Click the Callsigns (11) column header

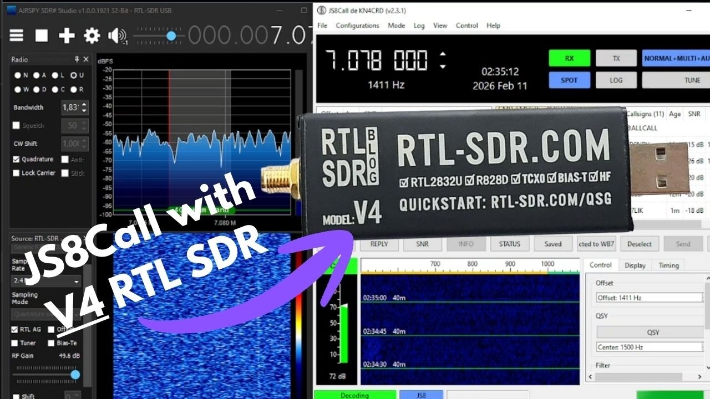point(645,114)
